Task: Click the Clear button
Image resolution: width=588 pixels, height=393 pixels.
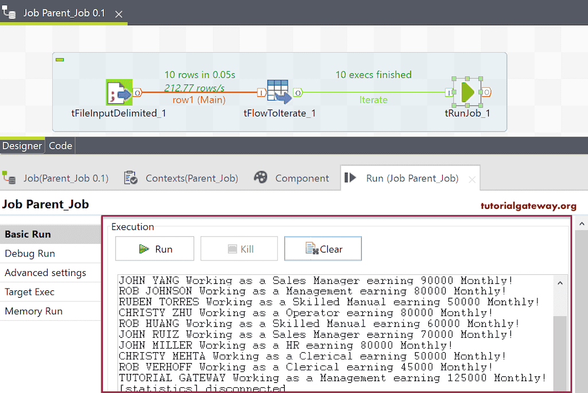Action: tap(323, 248)
